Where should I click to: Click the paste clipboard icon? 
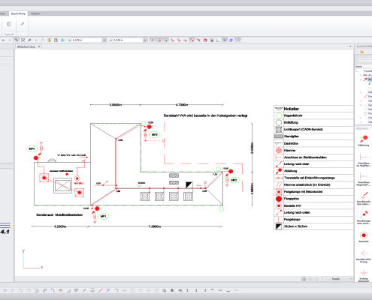point(50,40)
